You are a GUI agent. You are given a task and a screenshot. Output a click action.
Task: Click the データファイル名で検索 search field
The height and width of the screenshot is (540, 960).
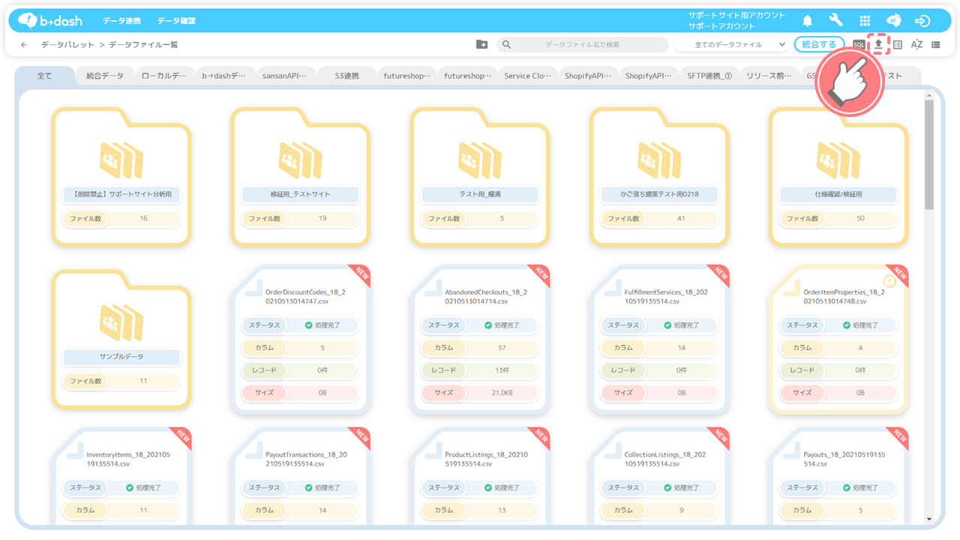coord(582,45)
